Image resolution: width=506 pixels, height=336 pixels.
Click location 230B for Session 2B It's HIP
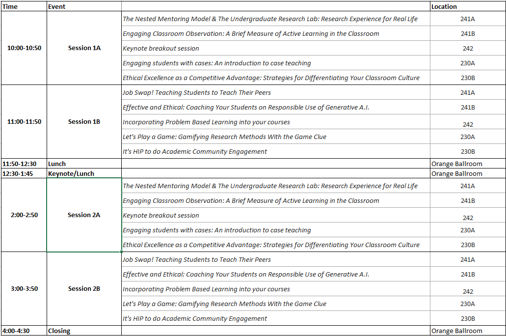click(468, 318)
